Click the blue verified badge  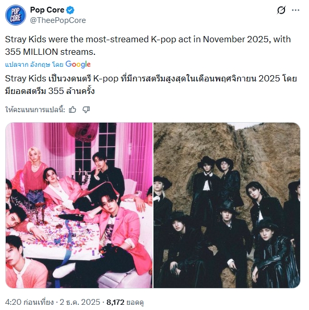[70, 10]
